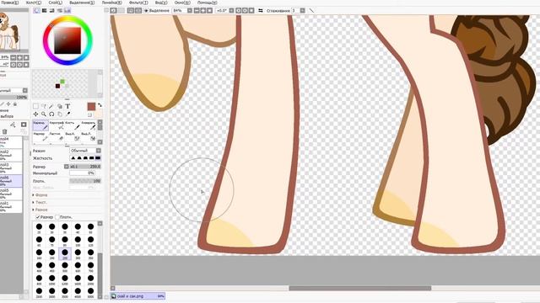
Task: Check the Плотн. checkbox
Action: pyautogui.click(x=57, y=217)
